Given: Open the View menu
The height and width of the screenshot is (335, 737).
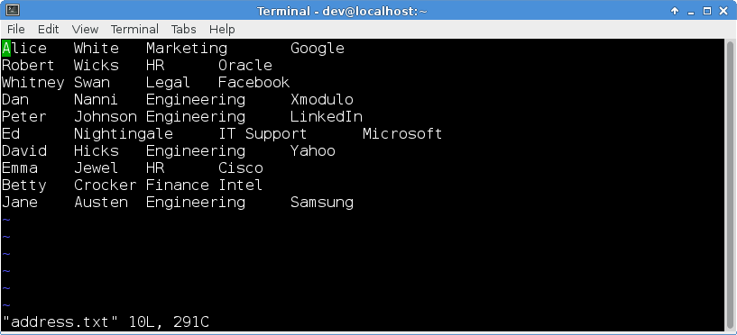Looking at the screenshot, I should 85,29.
